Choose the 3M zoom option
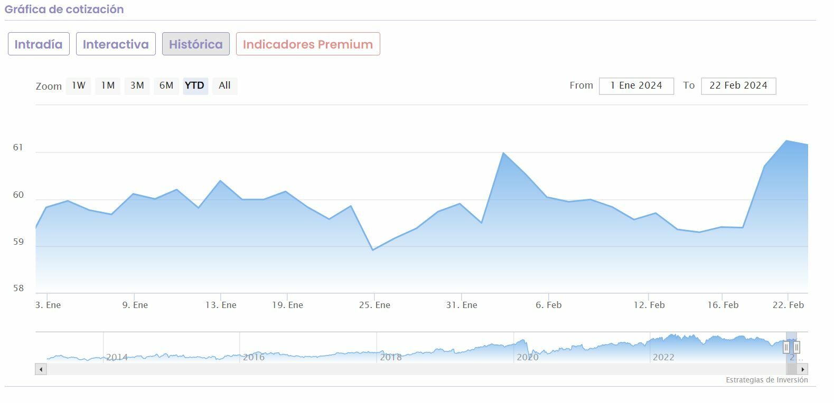 coord(137,85)
